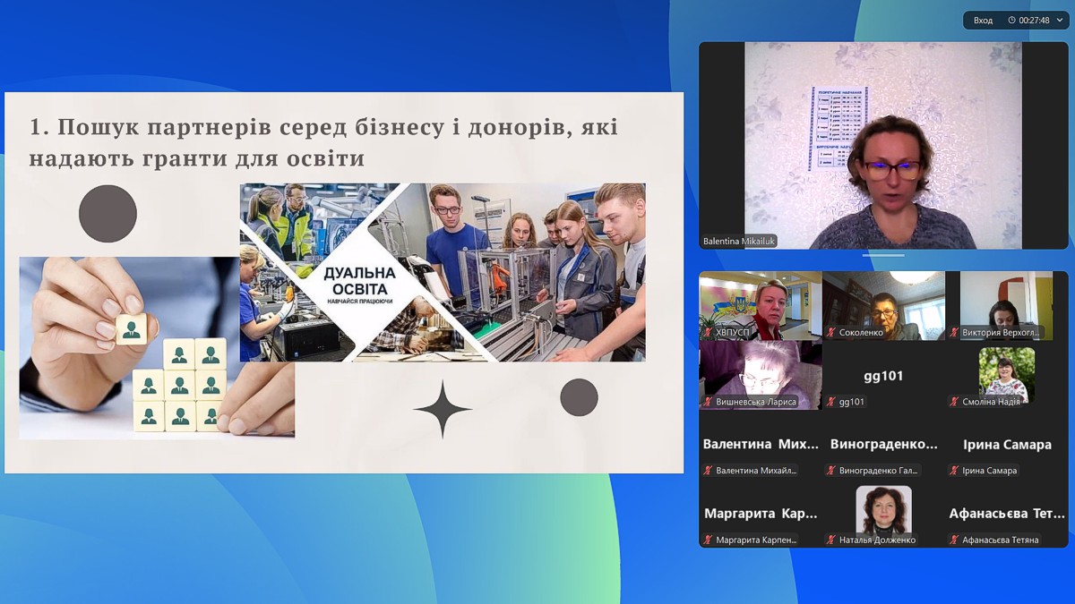Image resolution: width=1075 pixels, height=604 pixels.
Task: Click muted mic icon for Валентина Михайл...
Action: point(708,471)
